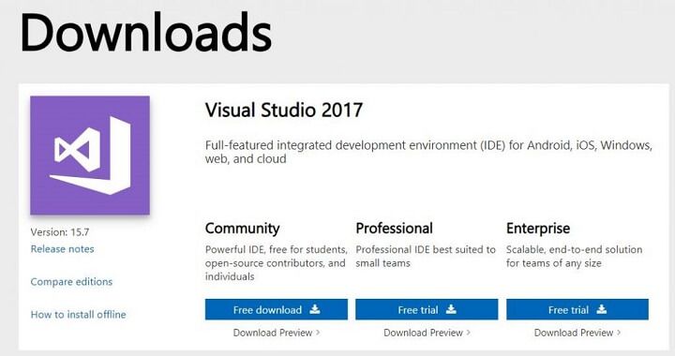Download Community edition with Free download
This screenshot has height=356, width=675.
click(x=277, y=309)
